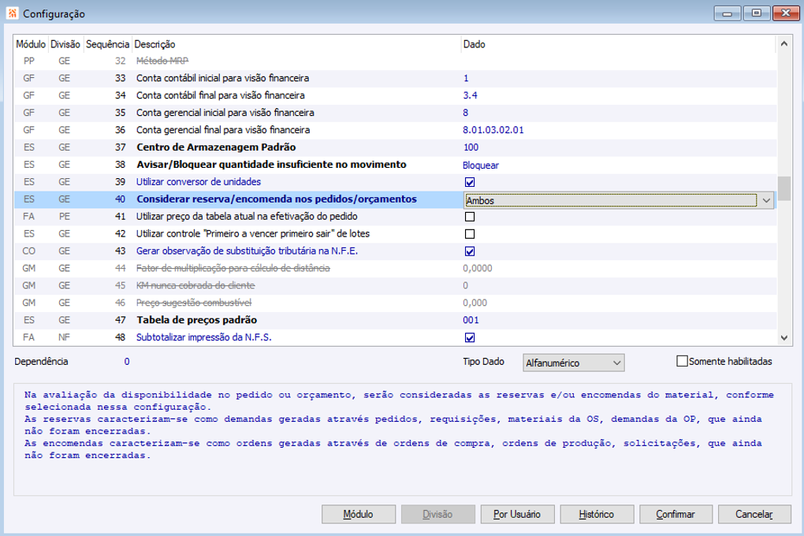Click the scroll down arrow of the list
Viewport: 804px width, 536px height.
point(784,337)
